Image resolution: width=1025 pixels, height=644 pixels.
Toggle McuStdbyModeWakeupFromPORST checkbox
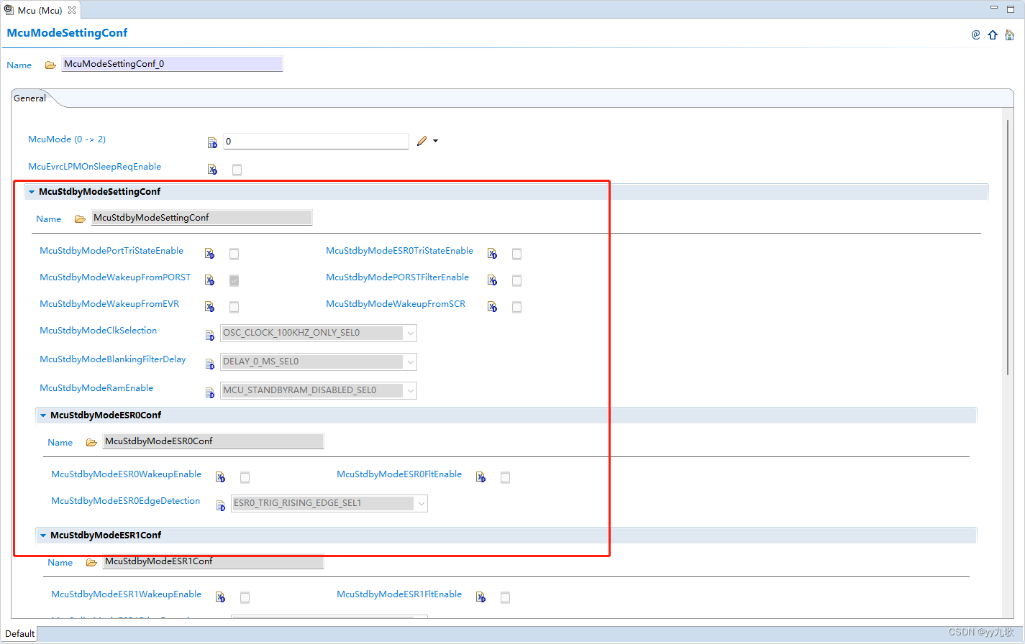[234, 280]
